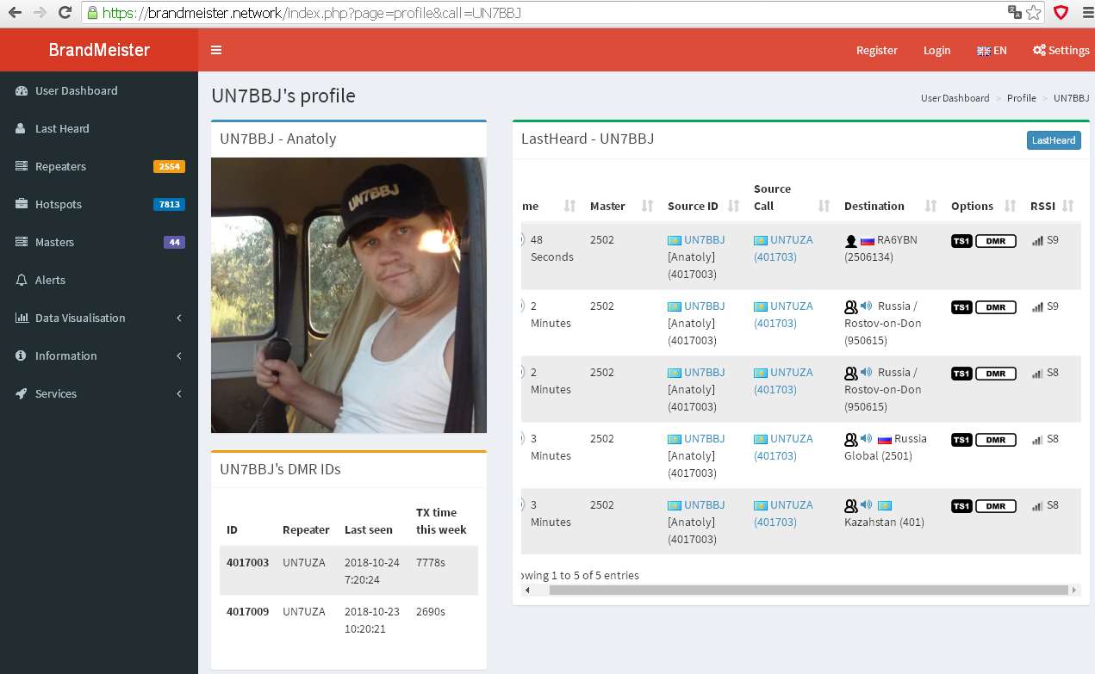The height and width of the screenshot is (674, 1095).
Task: Click the translate icon in address bar
Action: 1015,13
